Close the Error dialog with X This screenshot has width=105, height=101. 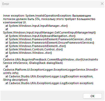102,4
